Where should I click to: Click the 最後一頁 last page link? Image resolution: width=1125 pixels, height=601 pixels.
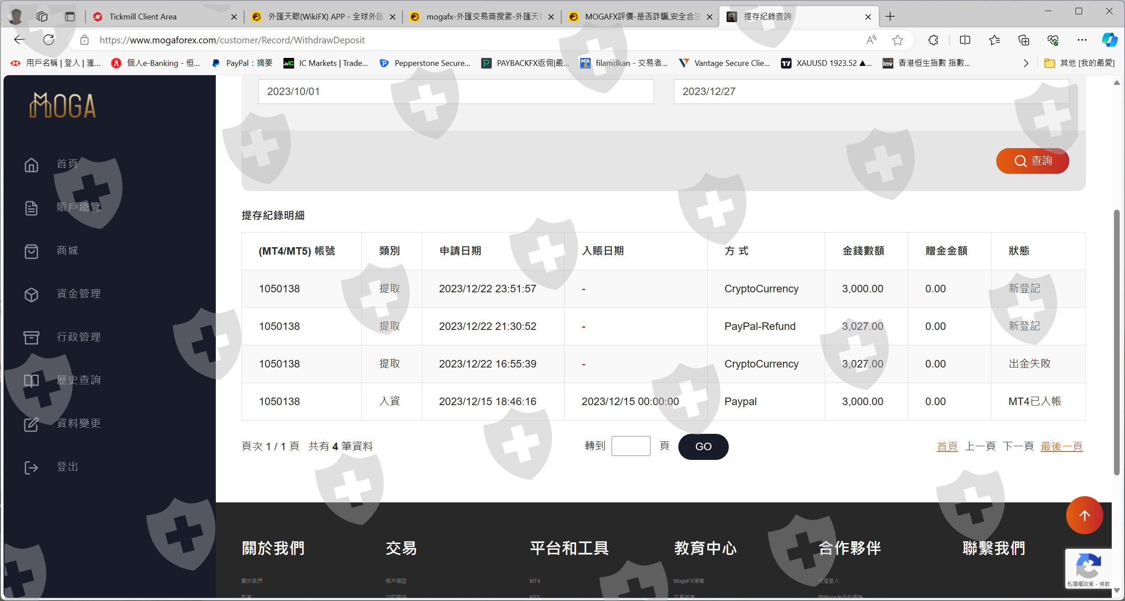pos(1061,446)
